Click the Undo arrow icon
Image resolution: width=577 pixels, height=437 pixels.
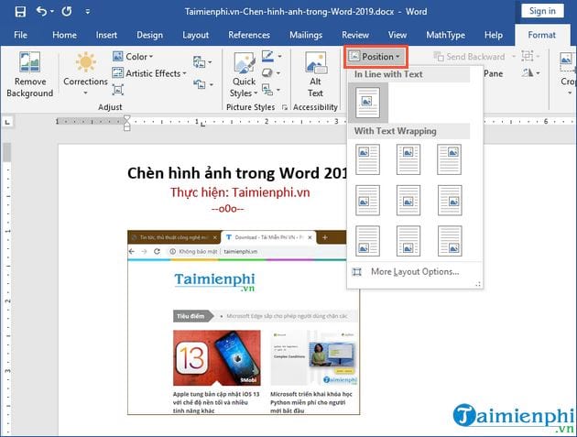tap(41, 11)
